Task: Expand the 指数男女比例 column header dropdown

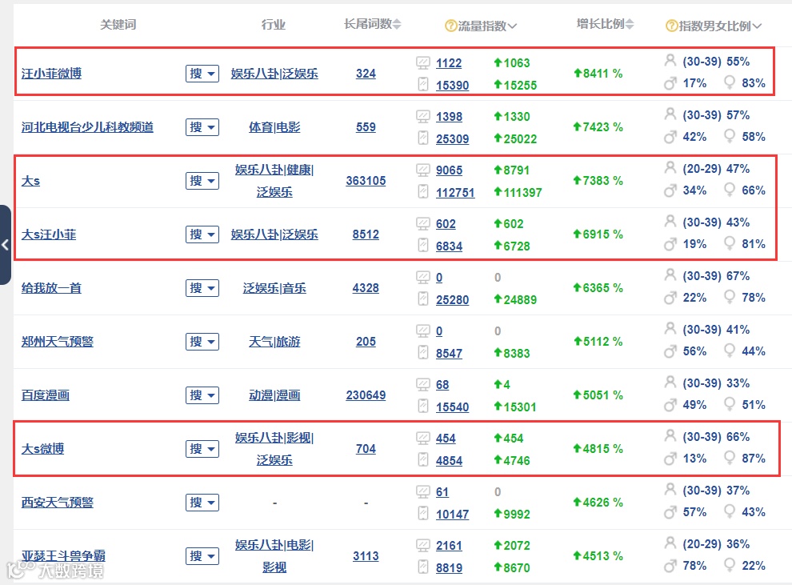Action: click(756, 26)
